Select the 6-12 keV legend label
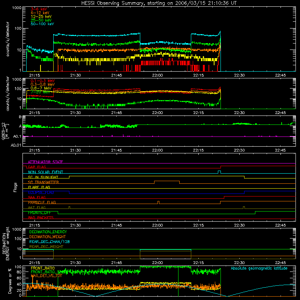 pyautogui.click(x=40, y=13)
